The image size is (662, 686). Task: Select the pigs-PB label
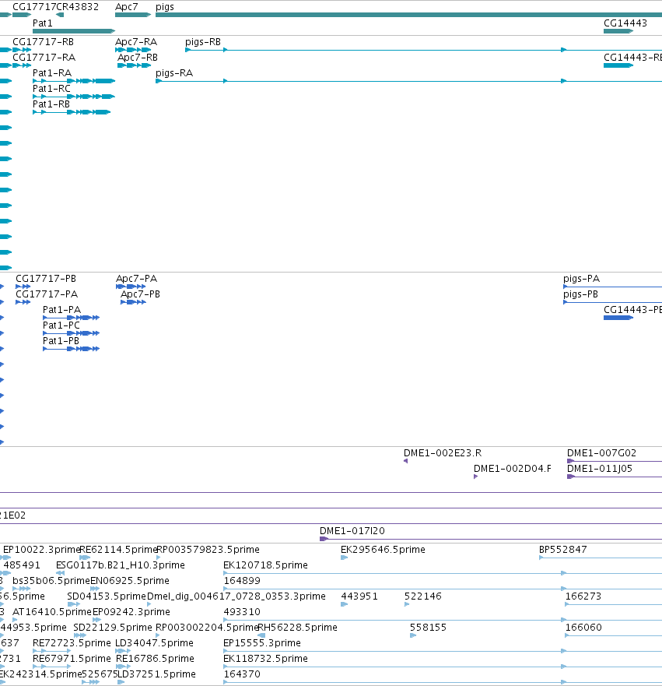tap(580, 294)
